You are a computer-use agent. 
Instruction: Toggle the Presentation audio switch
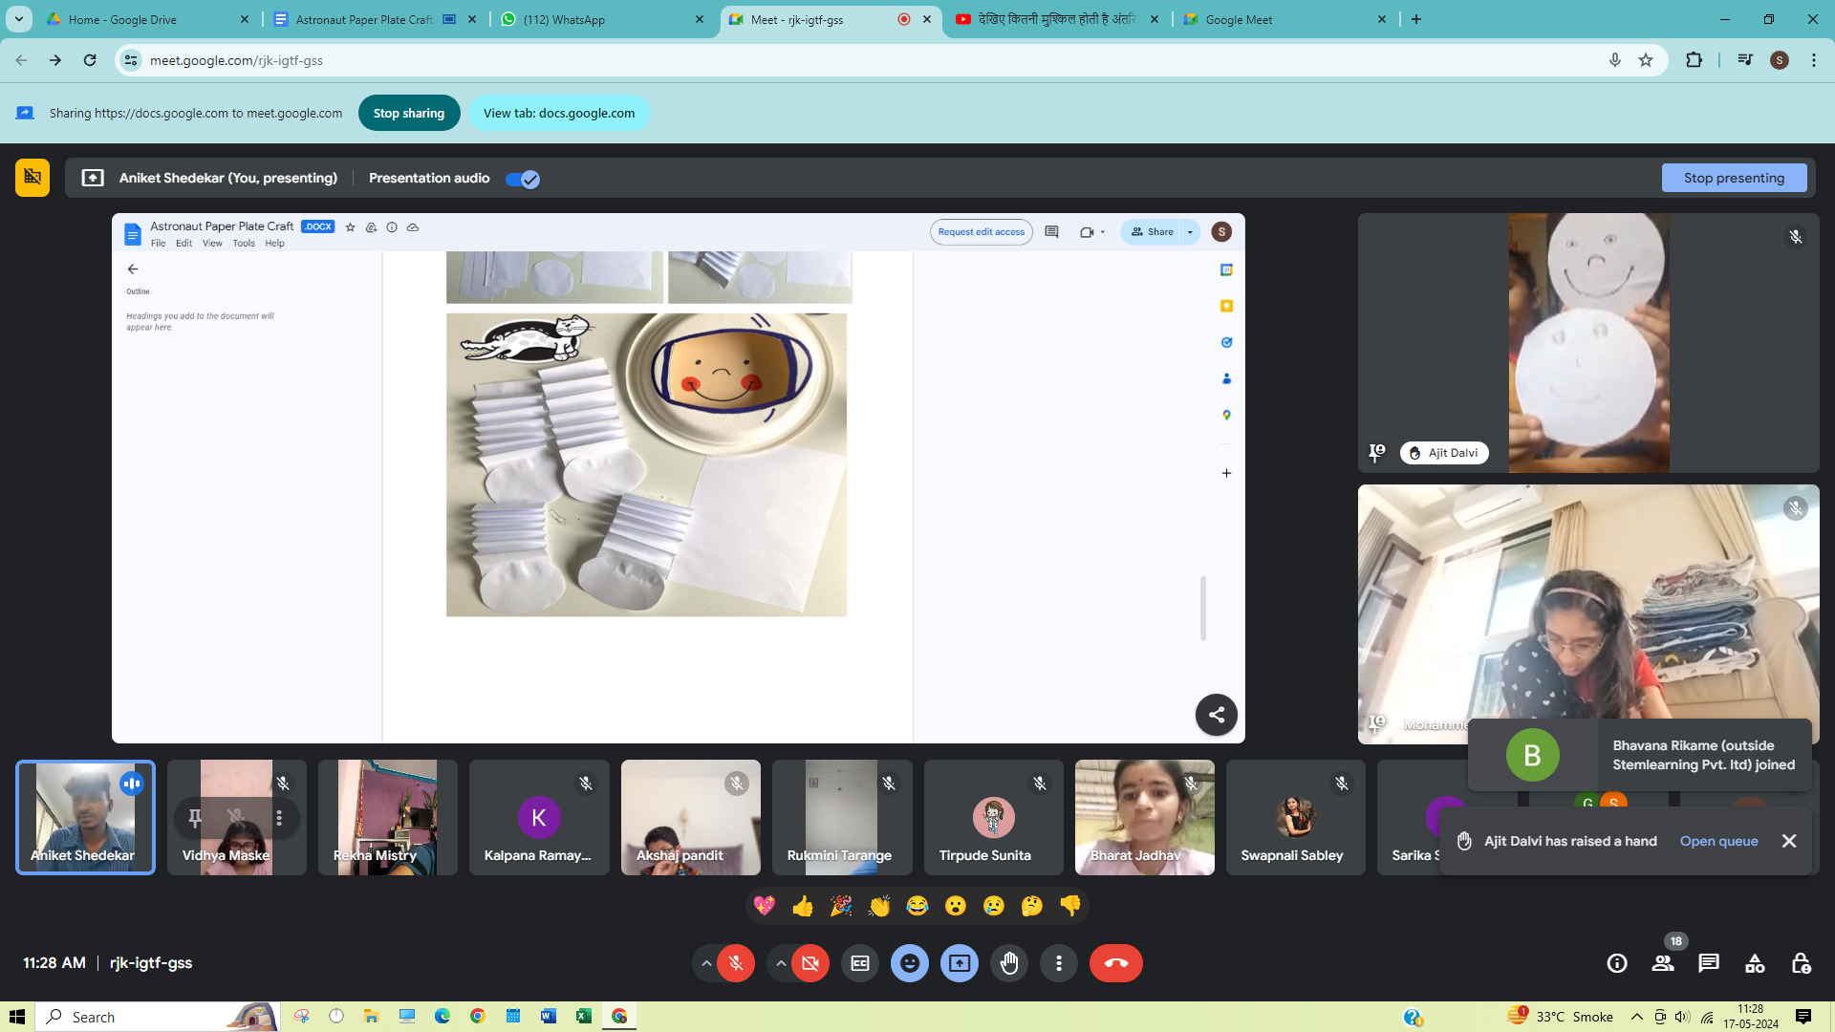point(523,179)
